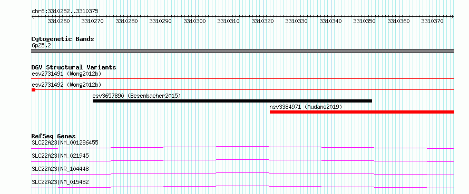Open nsv3384971 (Audano2019) variant label
Image resolution: width=469 pixels, height=194 pixels.
306,107
